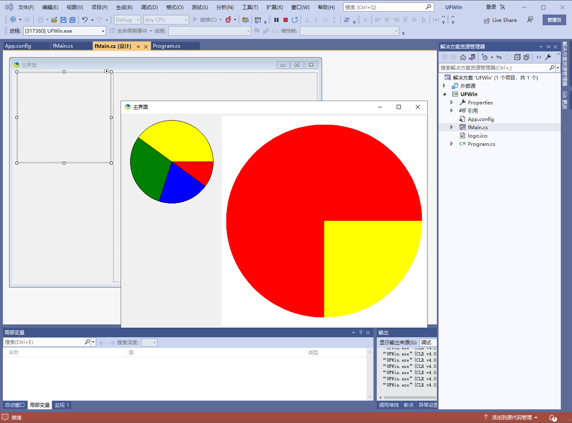Open Solution Explorer window options dropdown arrow
The width and height of the screenshot is (572, 423).
click(x=541, y=47)
